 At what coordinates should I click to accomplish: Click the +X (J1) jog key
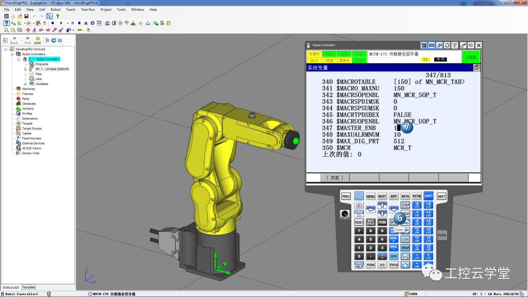point(428,205)
